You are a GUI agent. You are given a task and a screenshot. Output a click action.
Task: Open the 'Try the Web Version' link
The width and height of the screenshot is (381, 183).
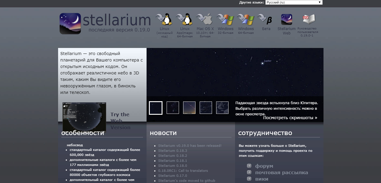point(120,121)
